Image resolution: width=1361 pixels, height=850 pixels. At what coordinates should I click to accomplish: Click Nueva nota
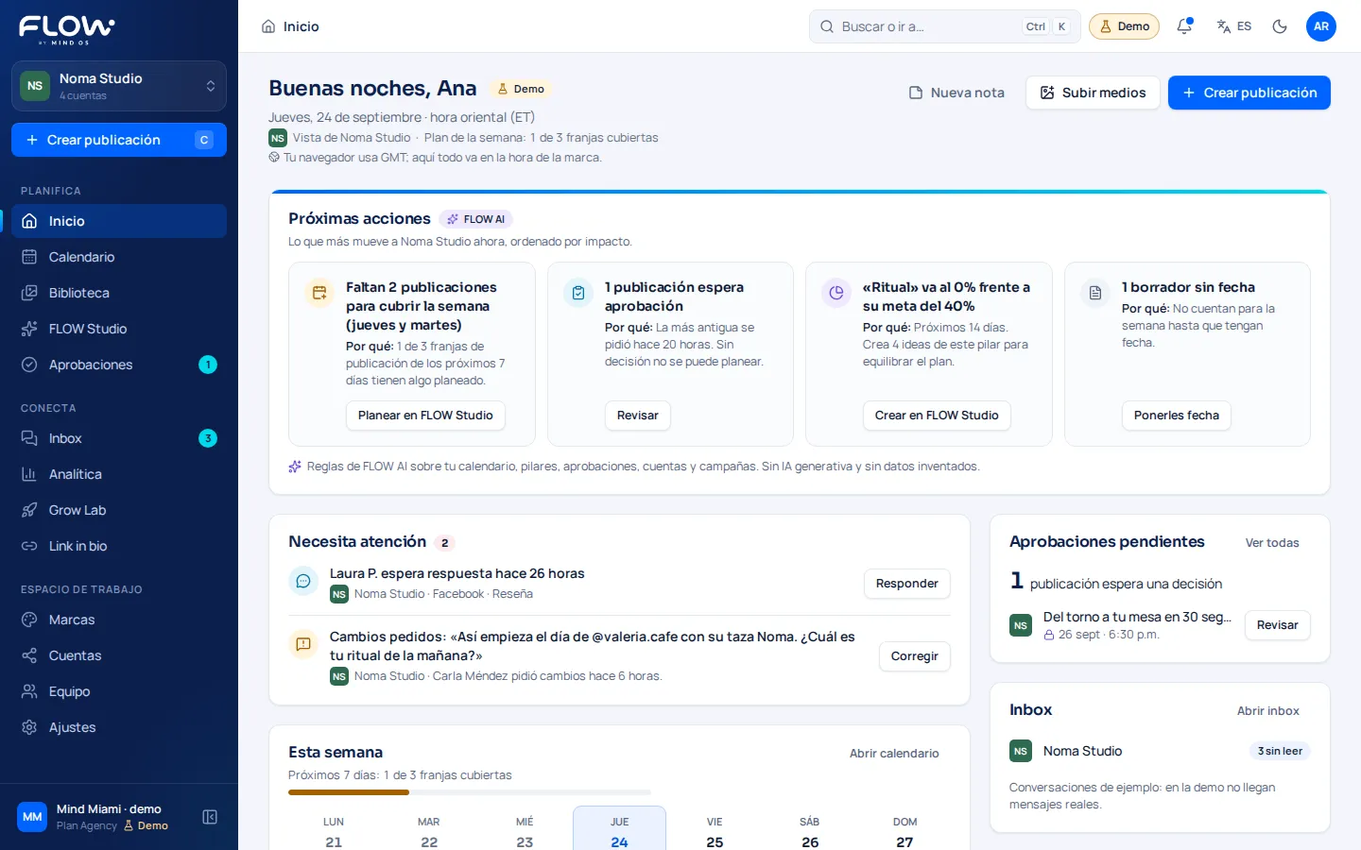[956, 93]
